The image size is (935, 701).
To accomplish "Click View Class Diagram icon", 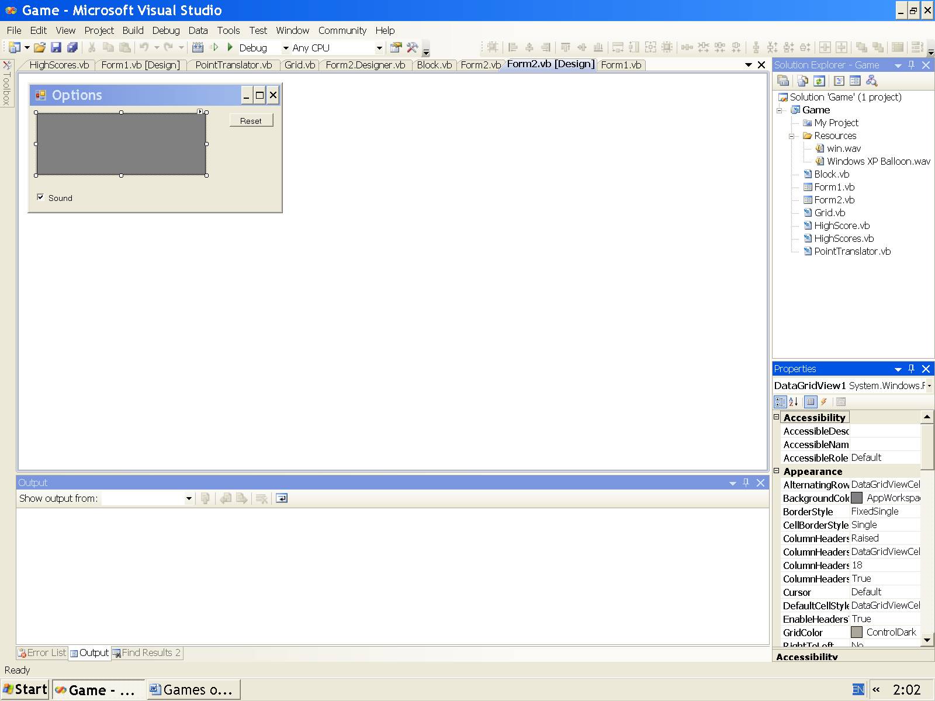I will (872, 81).
